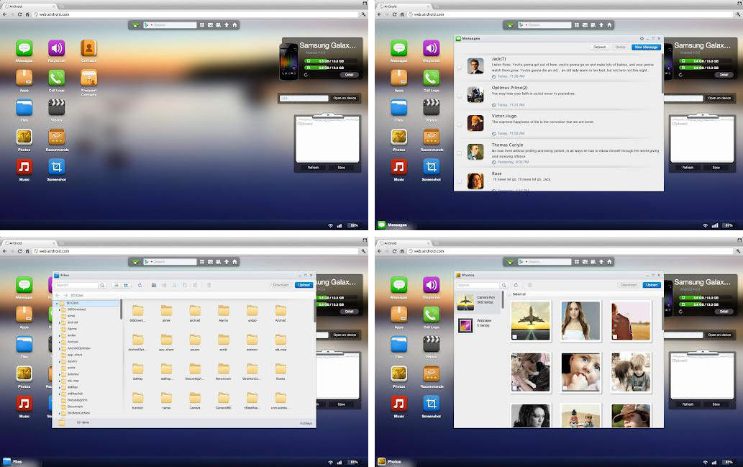Switch Files window to grid view

coord(126,285)
